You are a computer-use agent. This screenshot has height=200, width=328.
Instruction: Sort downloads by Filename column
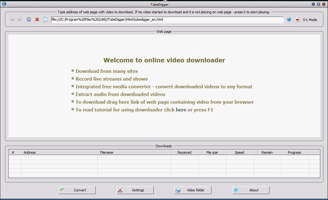[x=134, y=152]
